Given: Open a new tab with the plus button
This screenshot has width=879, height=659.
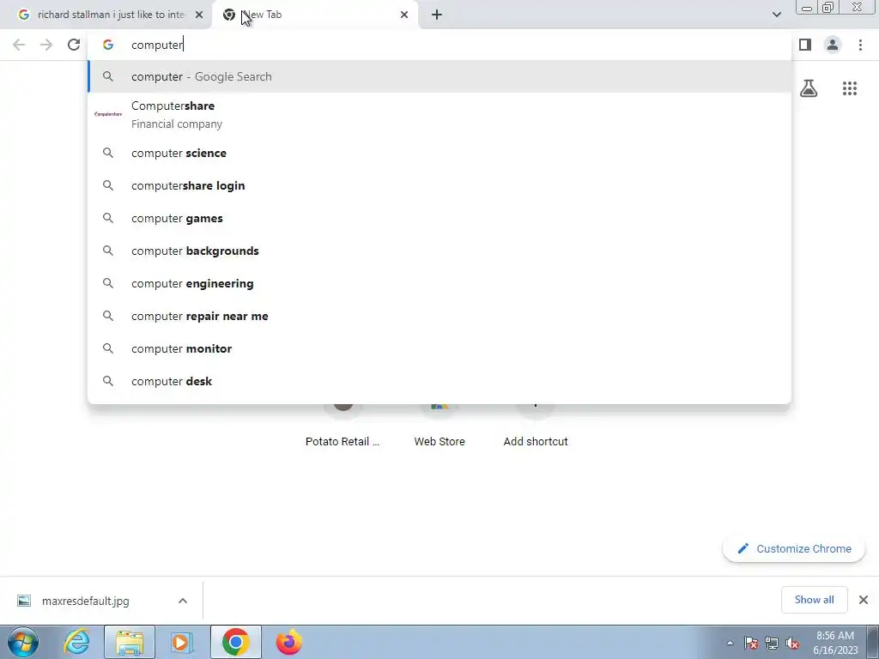Looking at the screenshot, I should (437, 15).
